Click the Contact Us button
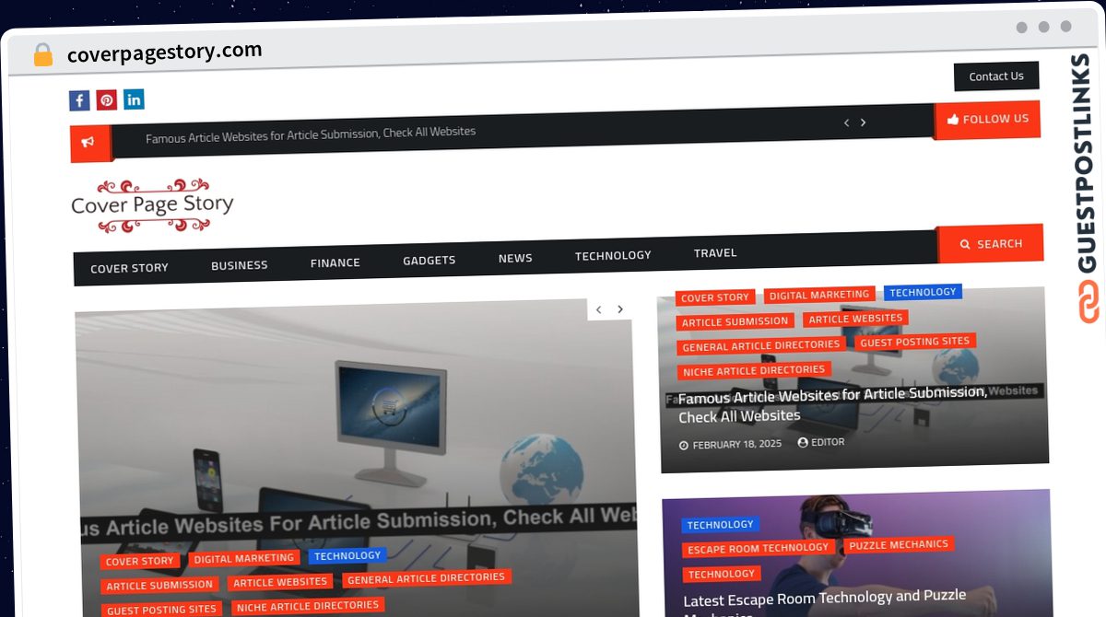 point(996,76)
